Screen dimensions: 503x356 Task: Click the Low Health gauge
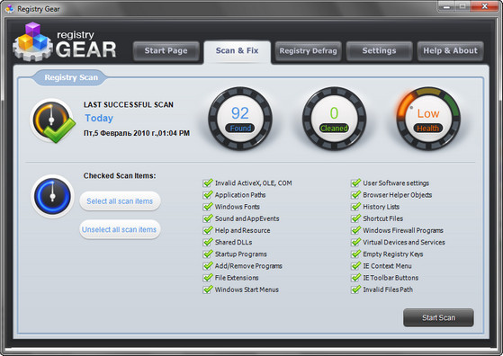pyautogui.click(x=428, y=119)
